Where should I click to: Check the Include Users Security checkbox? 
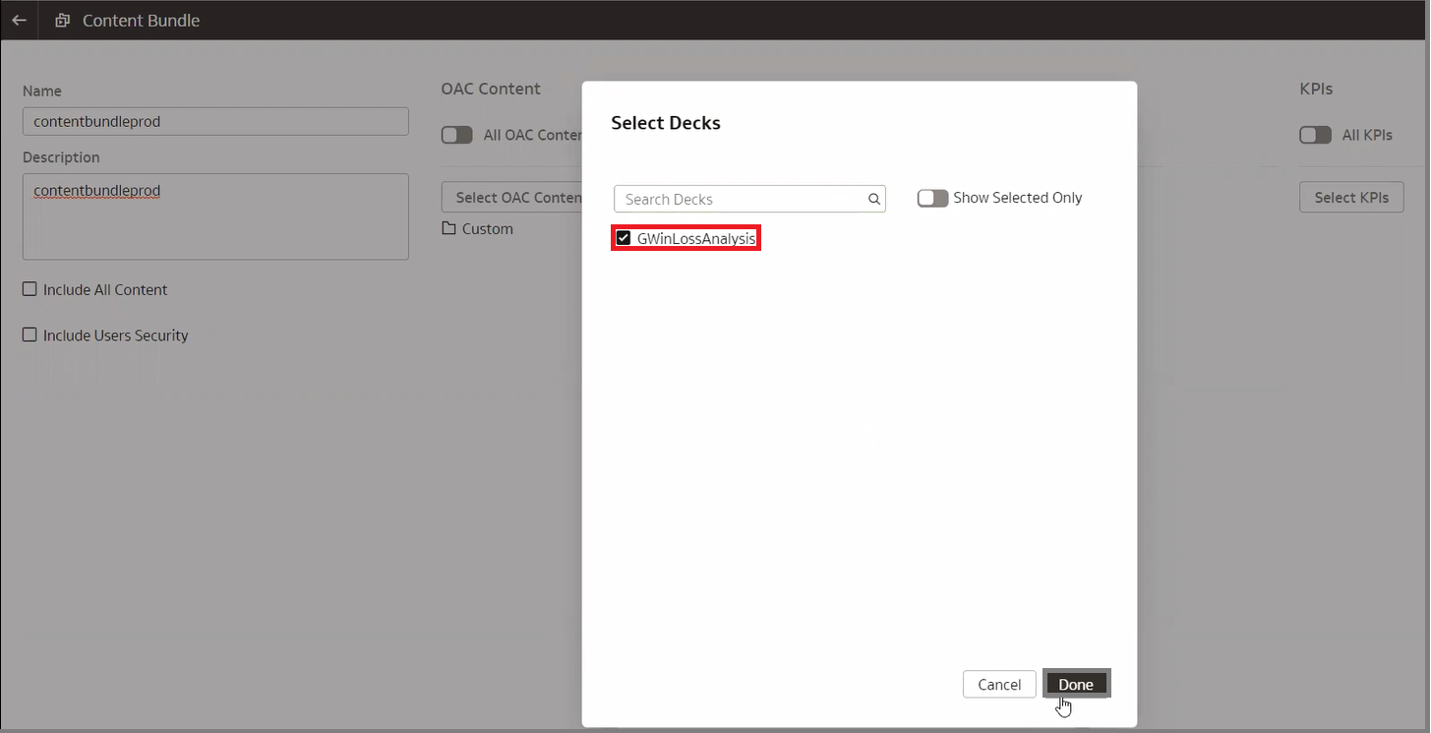click(30, 335)
